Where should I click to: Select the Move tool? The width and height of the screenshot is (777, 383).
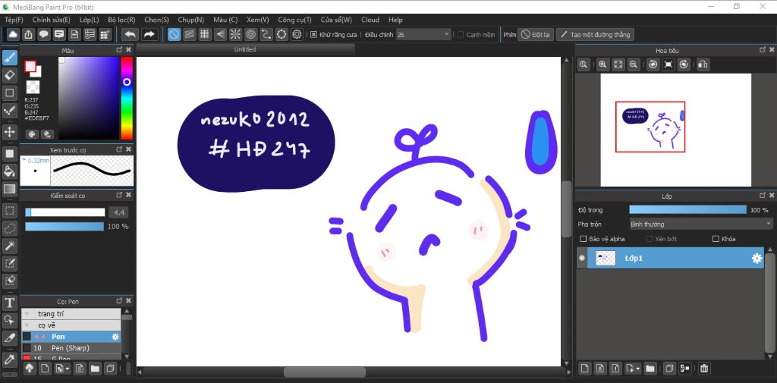coord(9,132)
